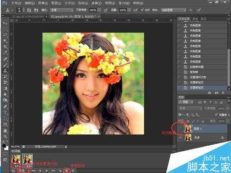Open the 编辑(E) menu
Screen dimensions: 231x173
coord(30,3)
